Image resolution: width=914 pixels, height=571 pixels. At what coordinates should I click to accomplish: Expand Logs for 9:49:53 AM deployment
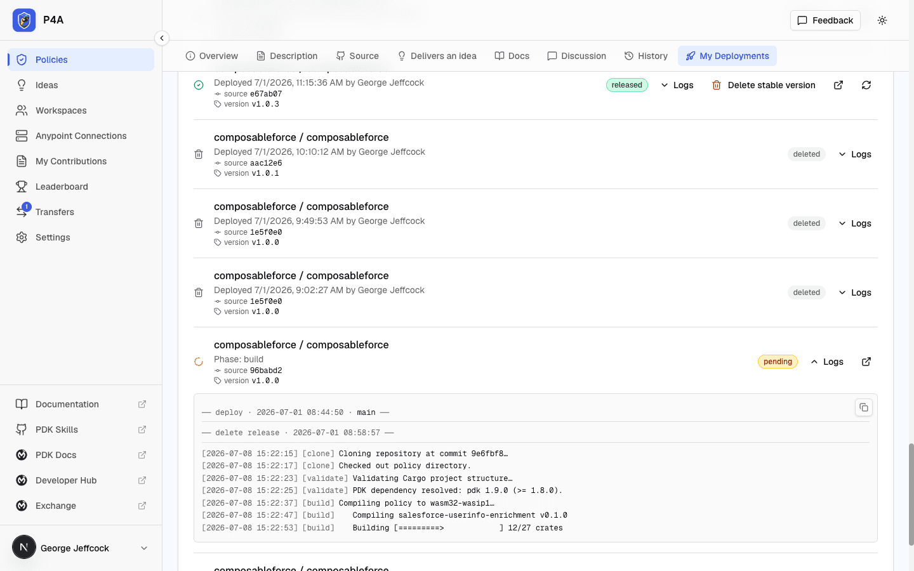(x=855, y=223)
